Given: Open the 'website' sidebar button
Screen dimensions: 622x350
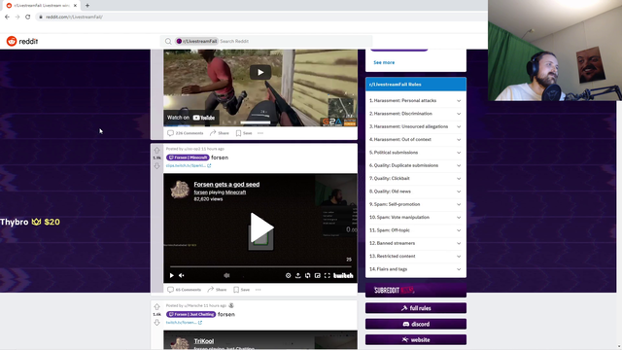Looking at the screenshot, I should tap(416, 339).
